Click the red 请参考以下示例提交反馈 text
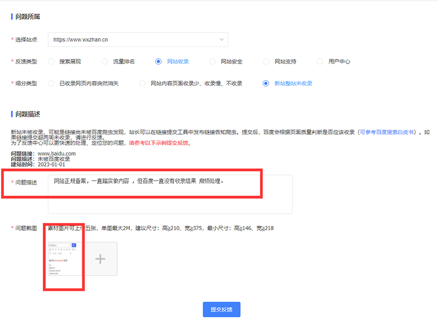 (159, 142)
